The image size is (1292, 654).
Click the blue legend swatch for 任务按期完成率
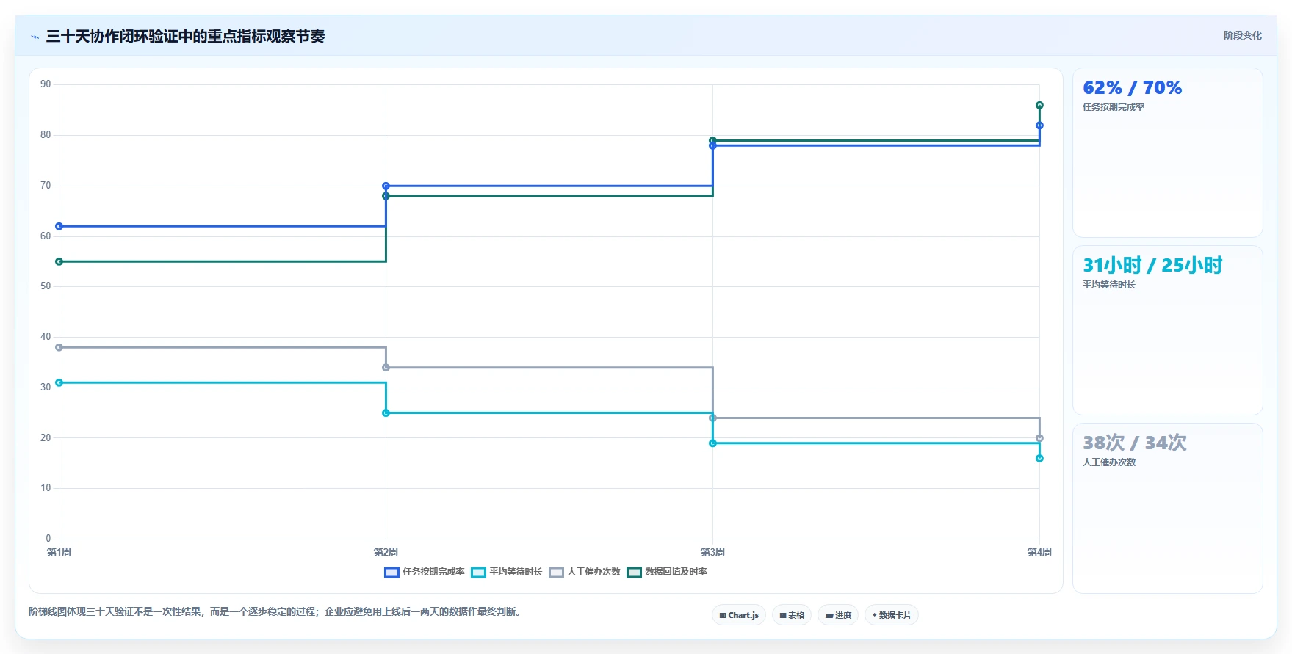[391, 573]
